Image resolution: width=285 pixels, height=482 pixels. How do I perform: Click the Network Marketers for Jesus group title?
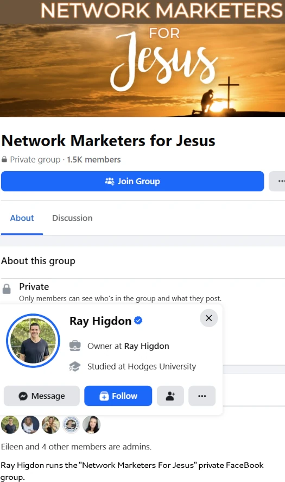click(109, 141)
